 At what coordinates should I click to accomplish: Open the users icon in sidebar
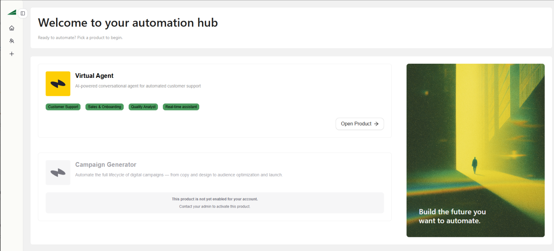tap(12, 41)
